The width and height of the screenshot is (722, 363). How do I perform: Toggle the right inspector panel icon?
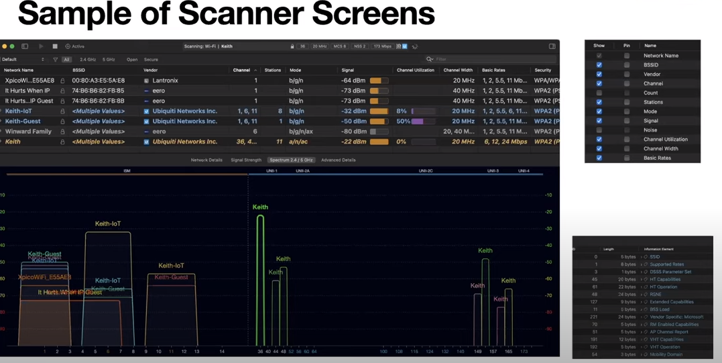coord(552,46)
